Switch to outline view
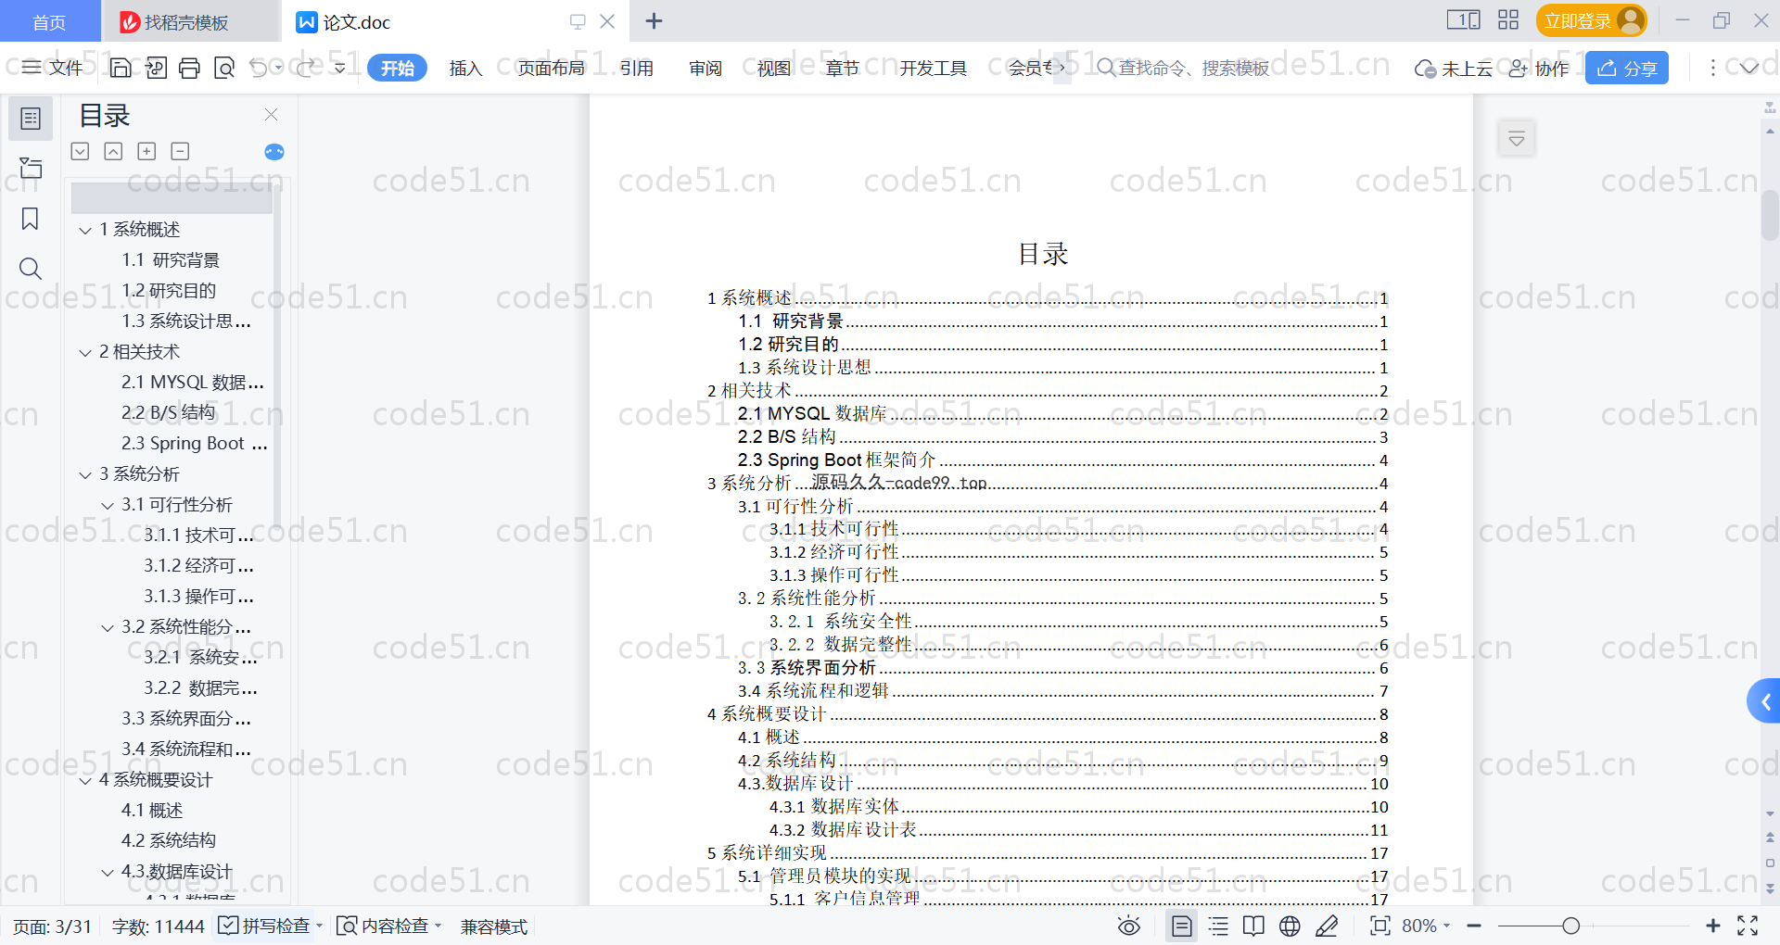 [x=1218, y=926]
